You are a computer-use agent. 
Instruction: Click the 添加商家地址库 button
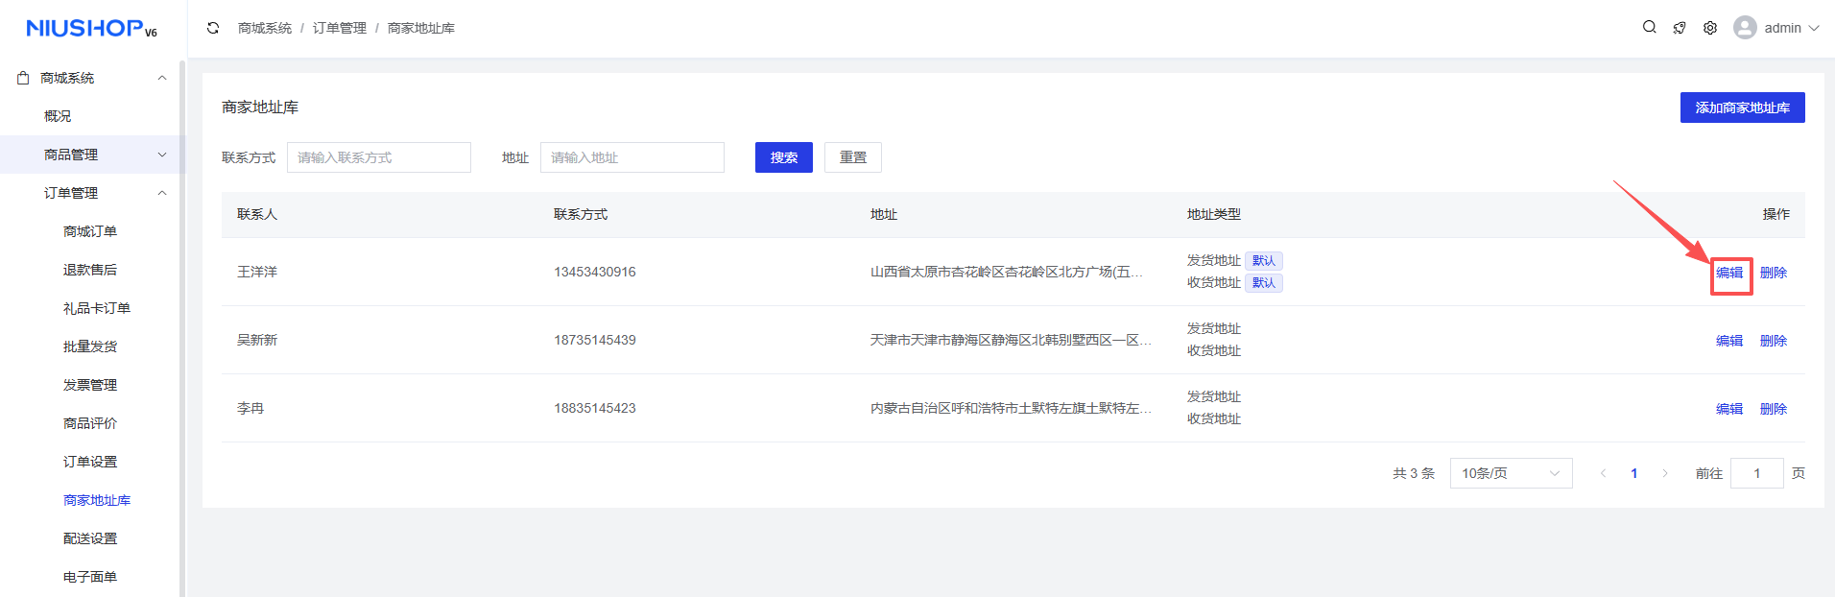[1742, 107]
